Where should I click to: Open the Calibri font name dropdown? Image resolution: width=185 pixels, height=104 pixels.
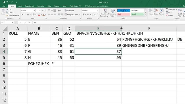(34, 10)
